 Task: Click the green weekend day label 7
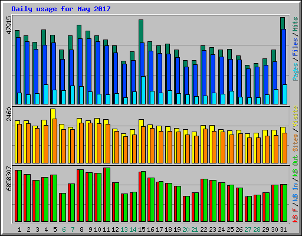(73, 230)
